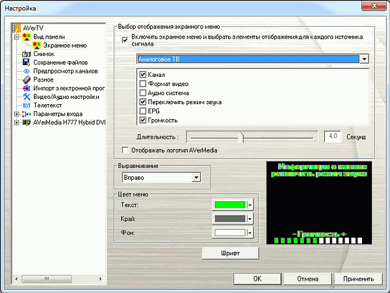
Task: Click the Импорт электронной прог icon
Action: 27,88
